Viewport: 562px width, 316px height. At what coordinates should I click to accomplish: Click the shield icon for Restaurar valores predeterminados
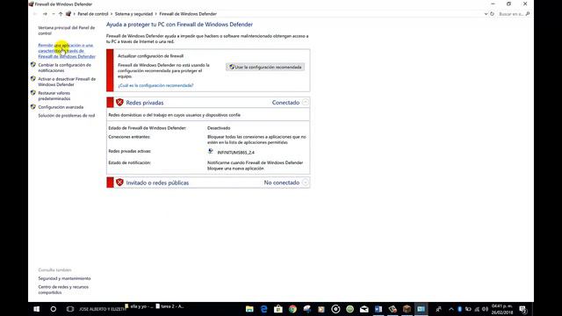coord(33,93)
